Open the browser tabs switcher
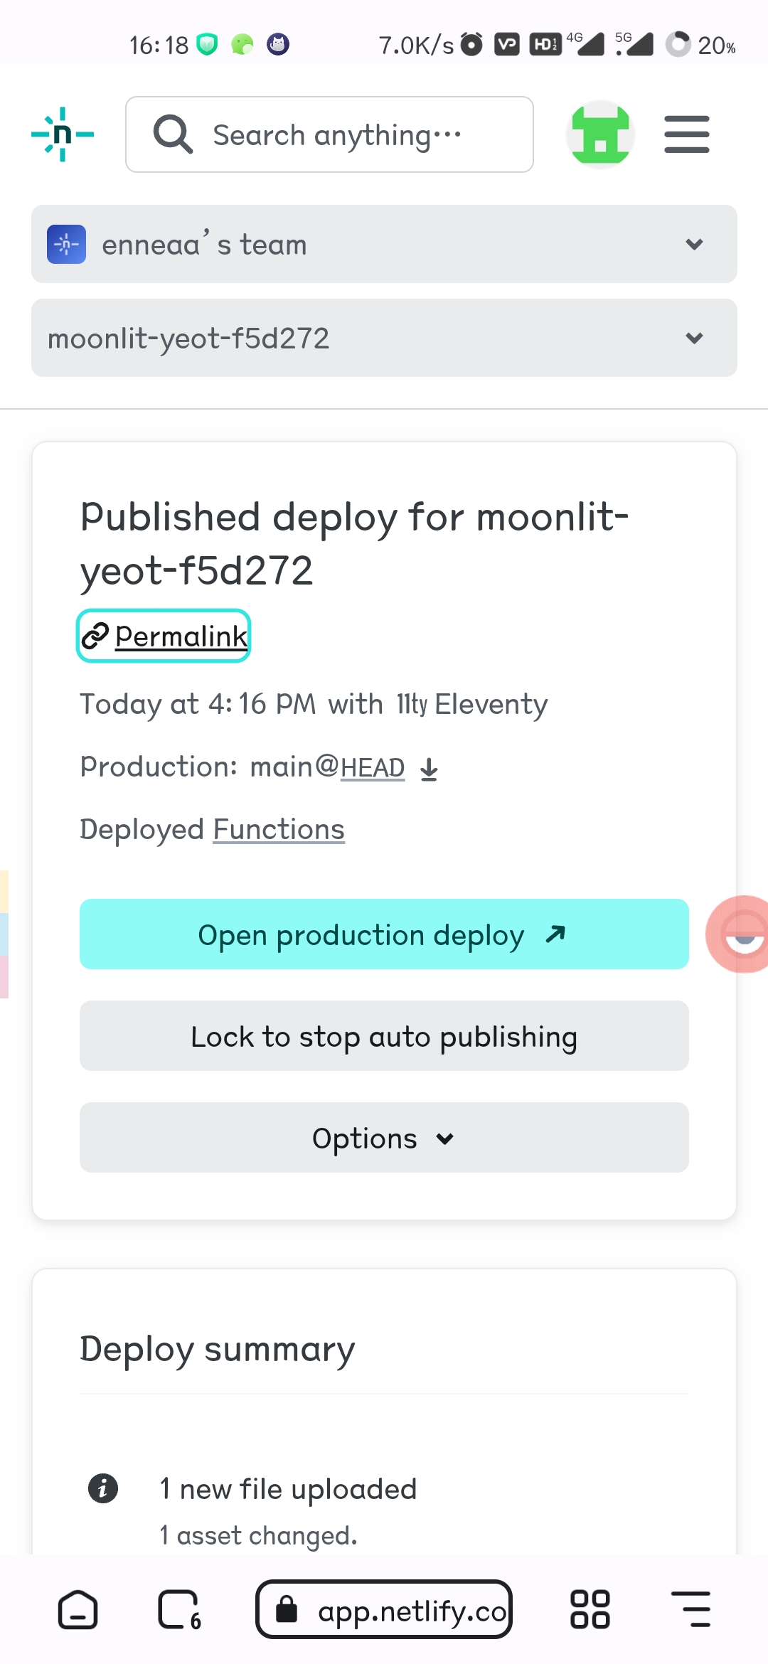Image resolution: width=768 pixels, height=1664 pixels. coord(179,1610)
